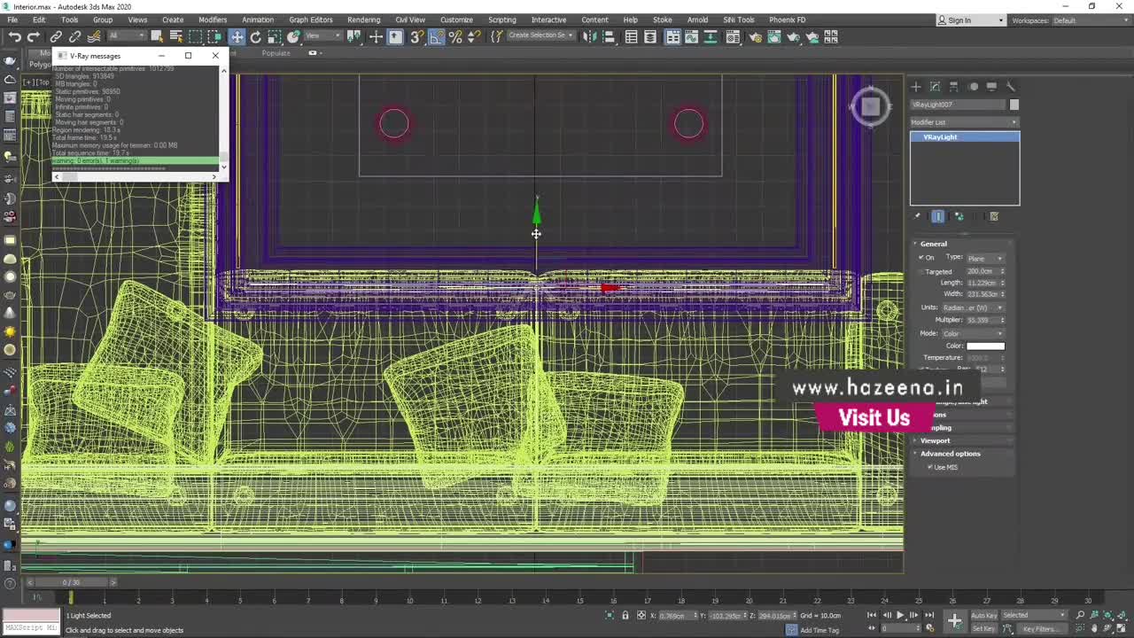Screen dimensions: 1134x638
Task: Open Select by Name list icon
Action: [176, 36]
